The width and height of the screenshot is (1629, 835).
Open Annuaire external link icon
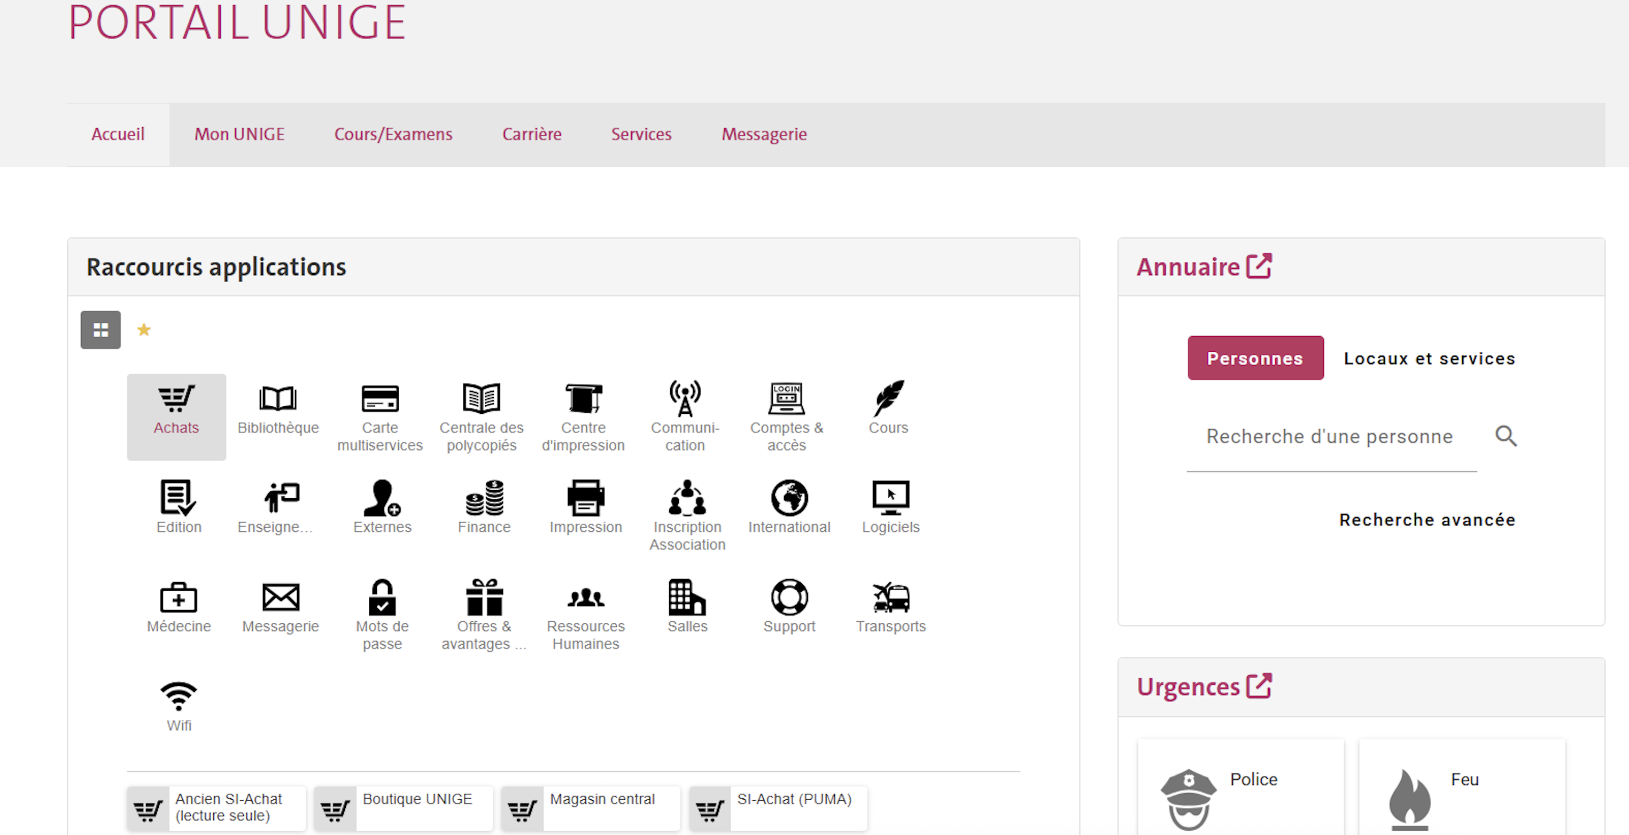1259,266
